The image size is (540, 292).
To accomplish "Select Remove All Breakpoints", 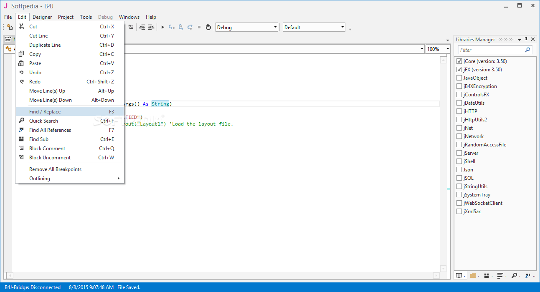I will [x=70, y=169].
